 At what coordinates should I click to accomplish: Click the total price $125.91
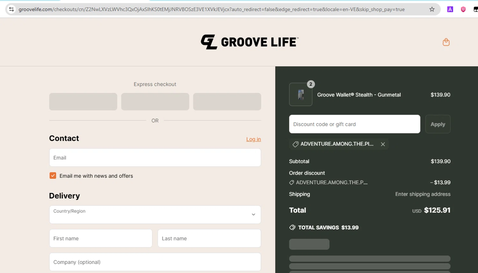point(437,210)
